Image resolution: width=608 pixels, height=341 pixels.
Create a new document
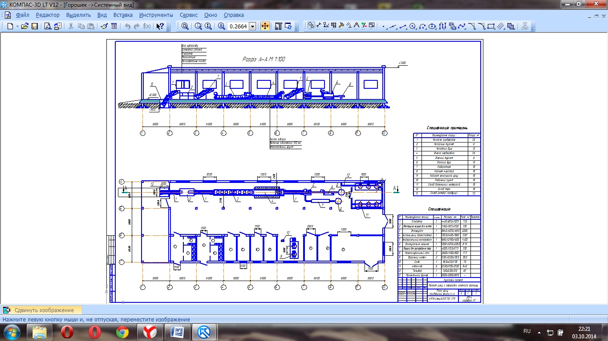pos(10,26)
